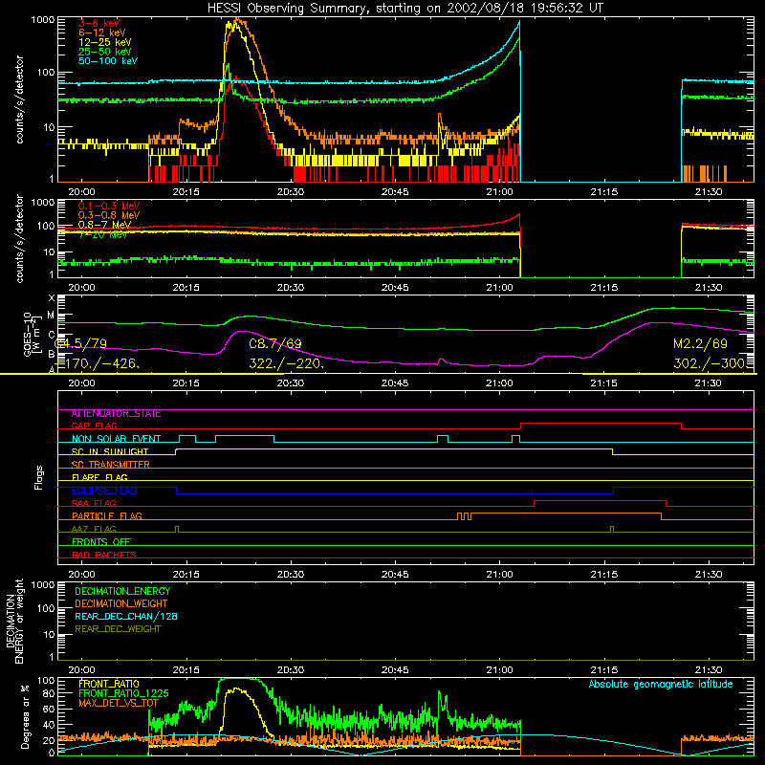
Task: Click the 20:15 tick below the Flags panel
Action: 186,575
